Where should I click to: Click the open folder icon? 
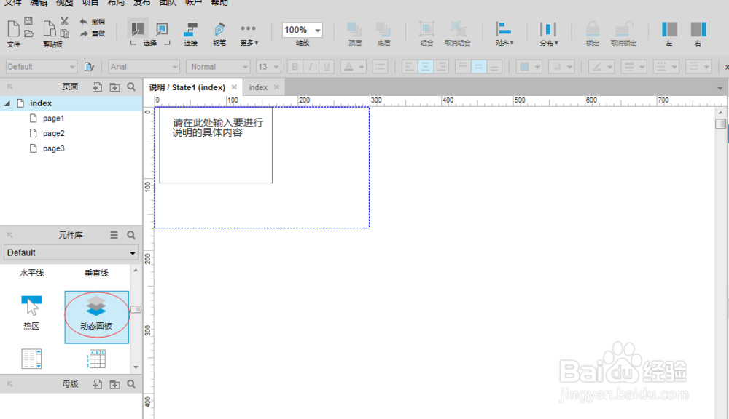pos(28,33)
